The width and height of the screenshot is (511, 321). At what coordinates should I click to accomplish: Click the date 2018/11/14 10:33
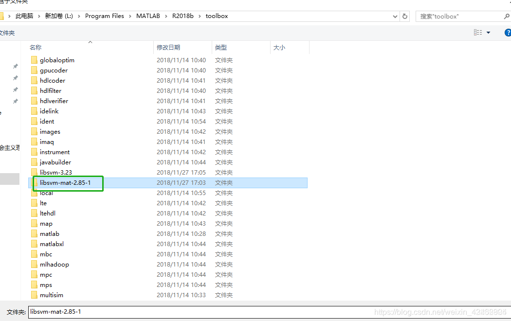point(181,295)
